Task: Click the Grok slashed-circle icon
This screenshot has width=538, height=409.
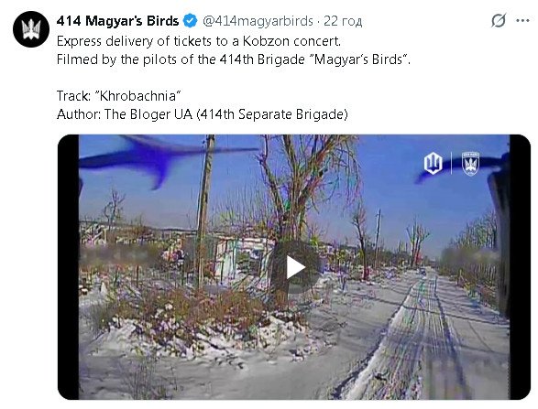Action: 499,20
